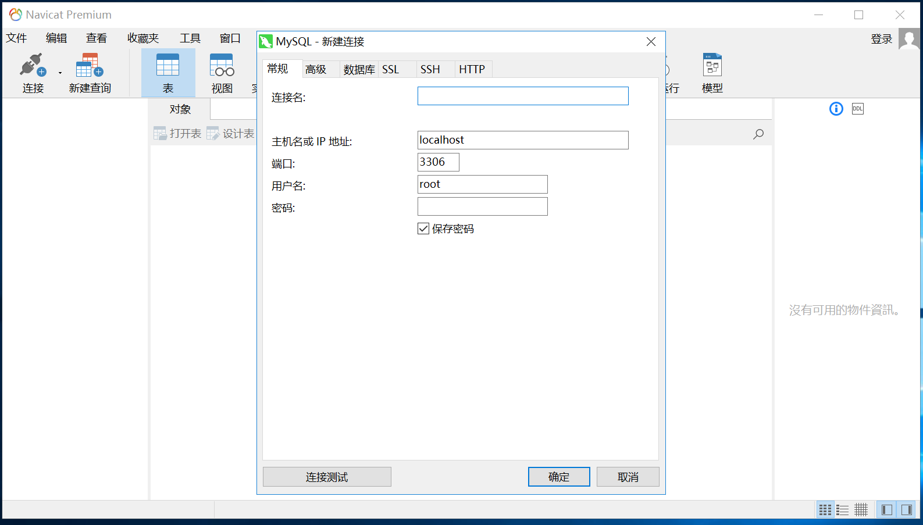
Task: Click the OK (确定) button
Action: point(559,477)
